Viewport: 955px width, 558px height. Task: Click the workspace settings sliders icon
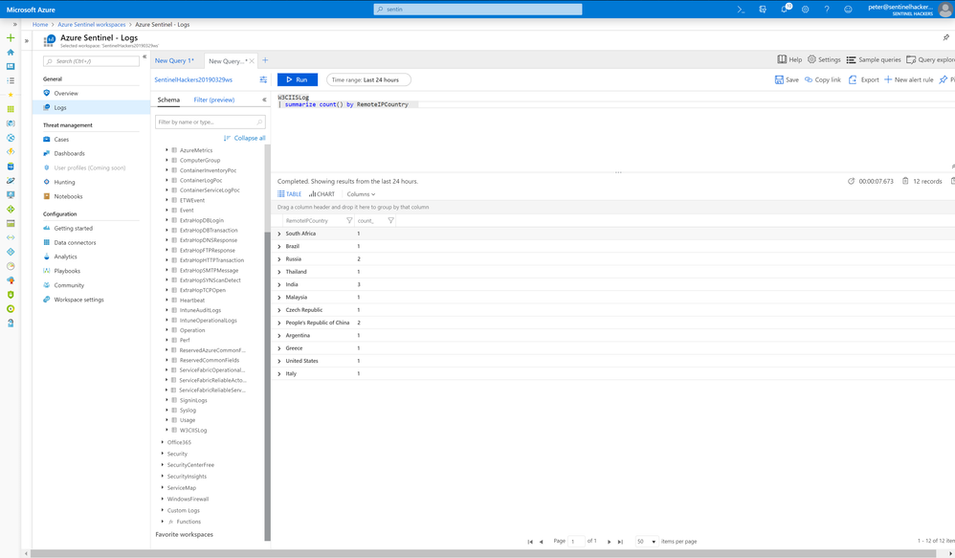pyautogui.click(x=263, y=79)
